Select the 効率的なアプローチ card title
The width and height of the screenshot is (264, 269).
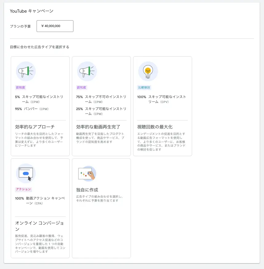pyautogui.click(x=35, y=127)
